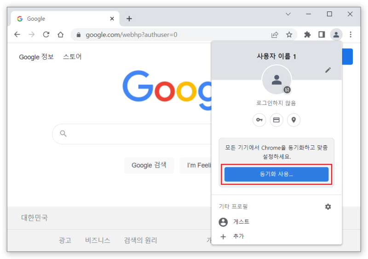Reload the current page

46,35
